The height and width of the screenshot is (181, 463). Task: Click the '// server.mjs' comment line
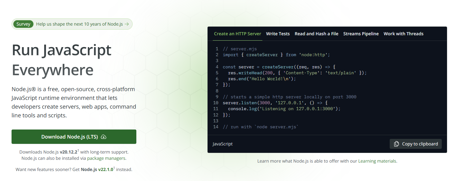pos(240,49)
